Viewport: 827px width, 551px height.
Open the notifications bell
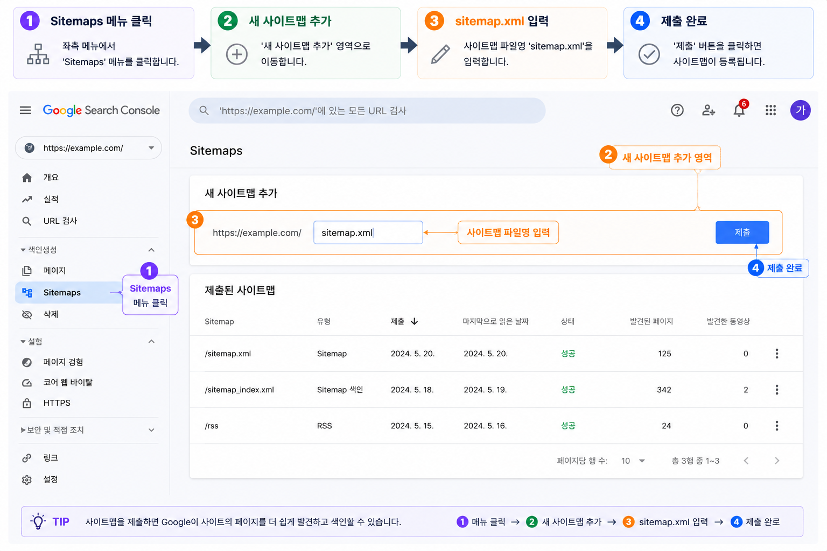[740, 109]
